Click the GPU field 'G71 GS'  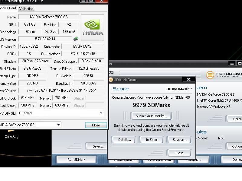30,24
